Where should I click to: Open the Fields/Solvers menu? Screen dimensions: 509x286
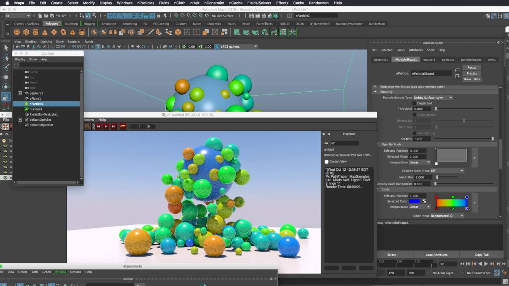tap(259, 3)
